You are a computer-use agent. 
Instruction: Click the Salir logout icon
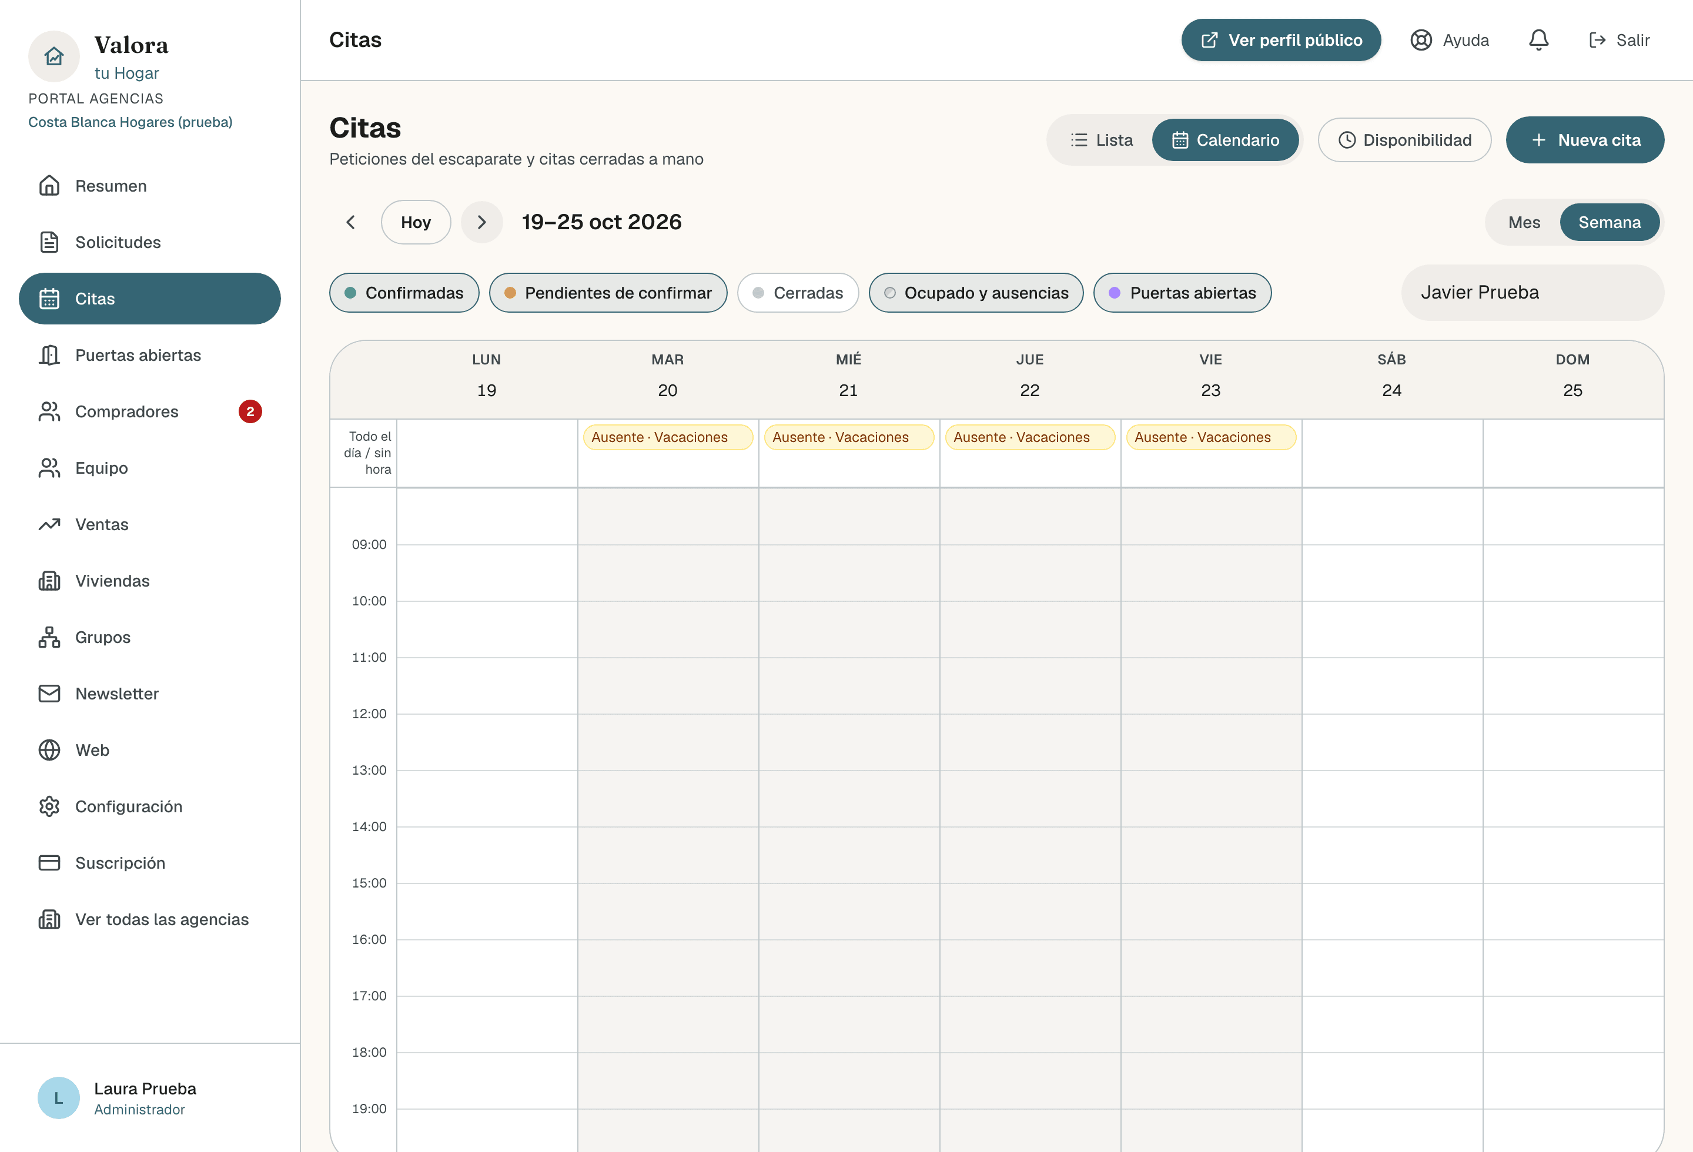coord(1598,40)
